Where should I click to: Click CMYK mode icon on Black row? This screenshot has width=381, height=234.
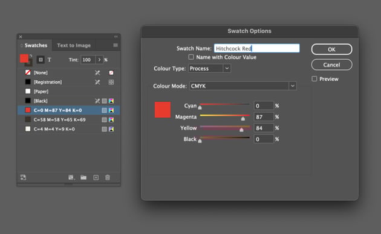(x=111, y=101)
